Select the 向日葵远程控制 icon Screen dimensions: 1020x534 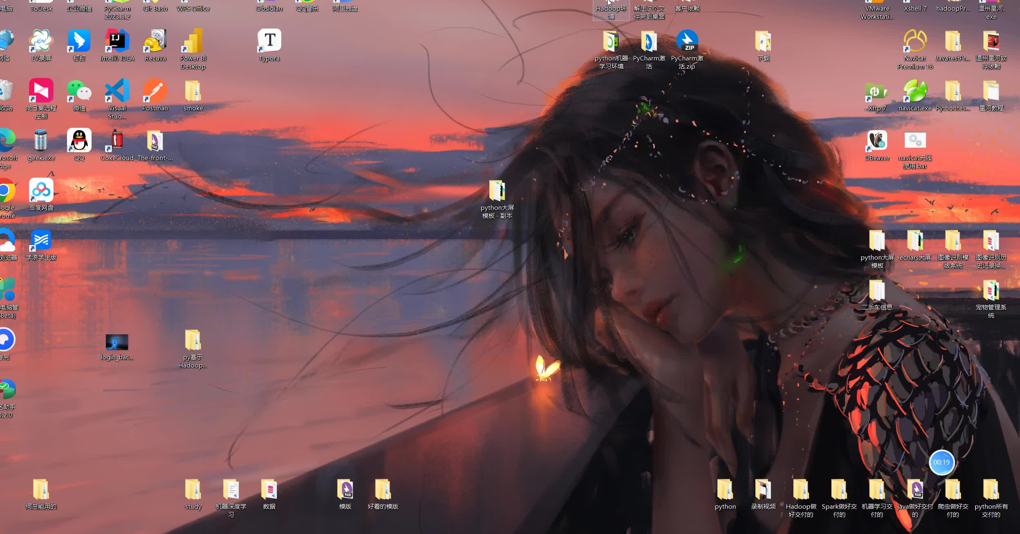pyautogui.click(x=41, y=91)
